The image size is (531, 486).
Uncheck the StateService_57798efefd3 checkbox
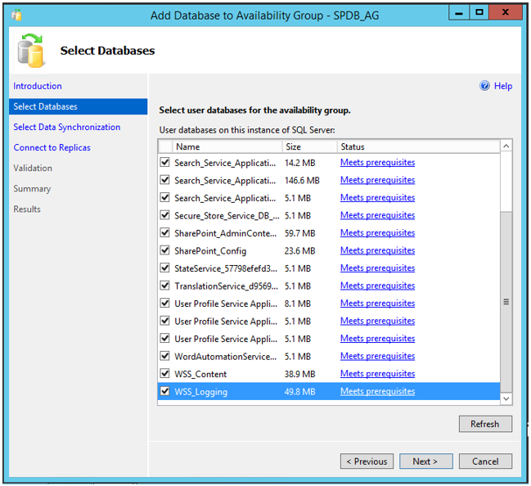pyautogui.click(x=165, y=268)
